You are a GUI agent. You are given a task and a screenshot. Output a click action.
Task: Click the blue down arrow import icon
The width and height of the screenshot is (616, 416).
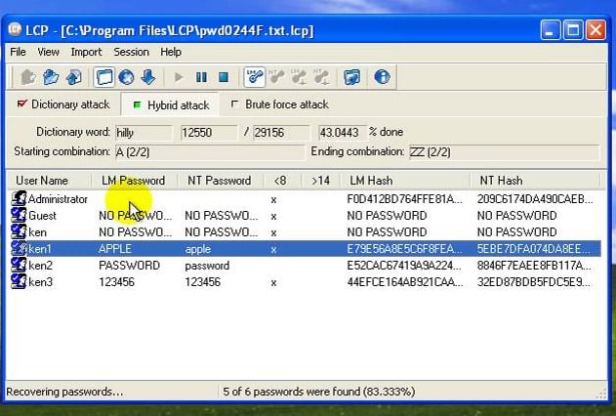[148, 77]
